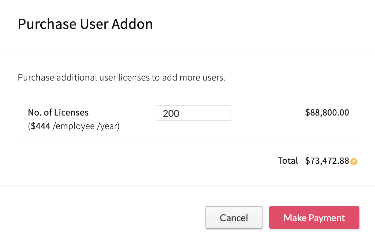The height and width of the screenshot is (246, 375).
Task: Click the Total label
Action: pos(288,161)
